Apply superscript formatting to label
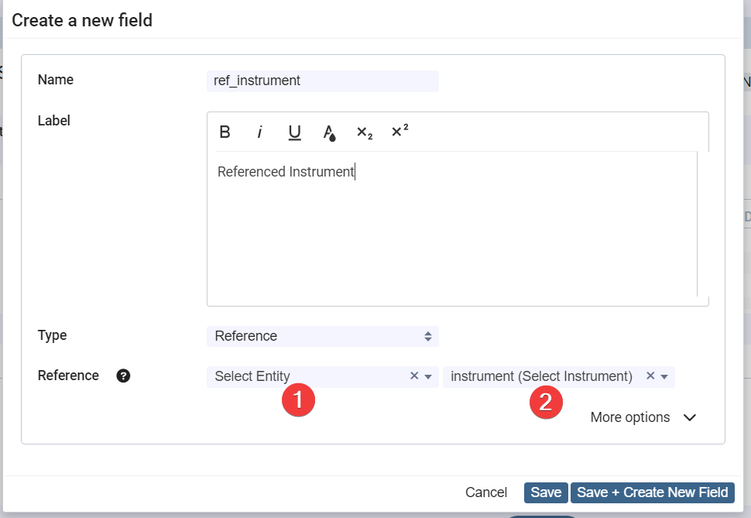The width and height of the screenshot is (751, 518). 400,131
